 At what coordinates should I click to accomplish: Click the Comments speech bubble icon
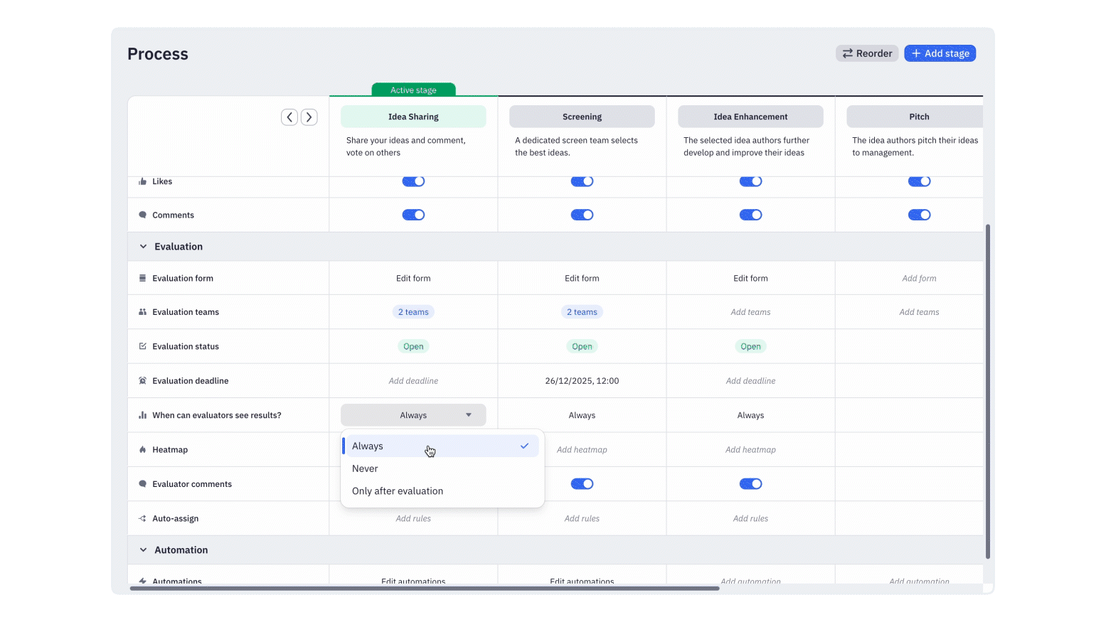(x=142, y=215)
